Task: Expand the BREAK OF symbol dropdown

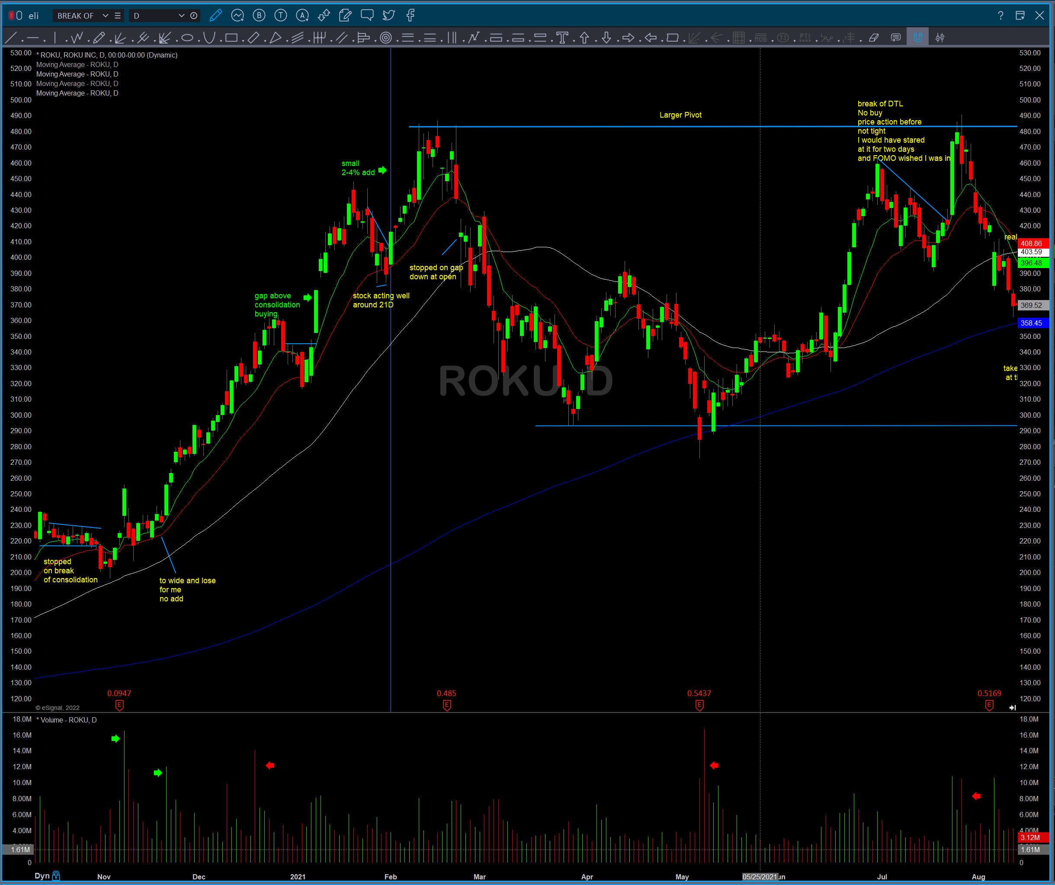Action: click(106, 16)
